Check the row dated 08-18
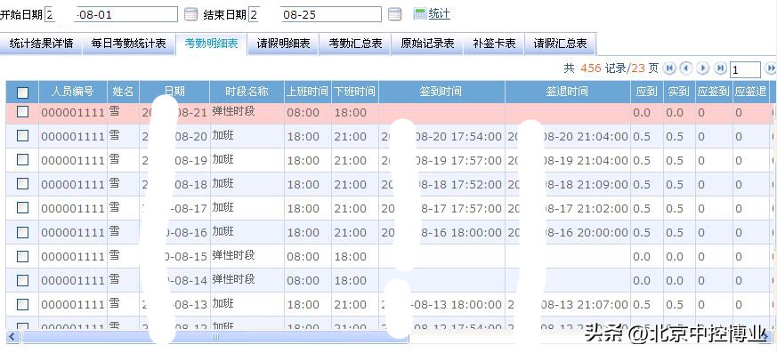Viewport: 777px width, 353px height. [x=23, y=184]
